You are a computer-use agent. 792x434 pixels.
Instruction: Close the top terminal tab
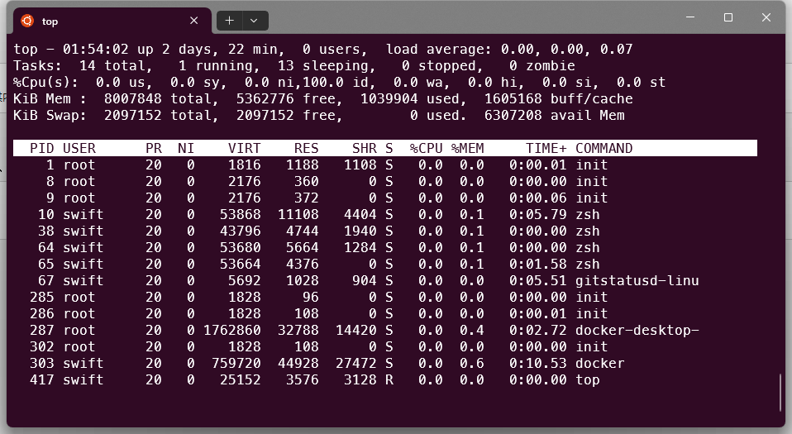pyautogui.click(x=194, y=21)
